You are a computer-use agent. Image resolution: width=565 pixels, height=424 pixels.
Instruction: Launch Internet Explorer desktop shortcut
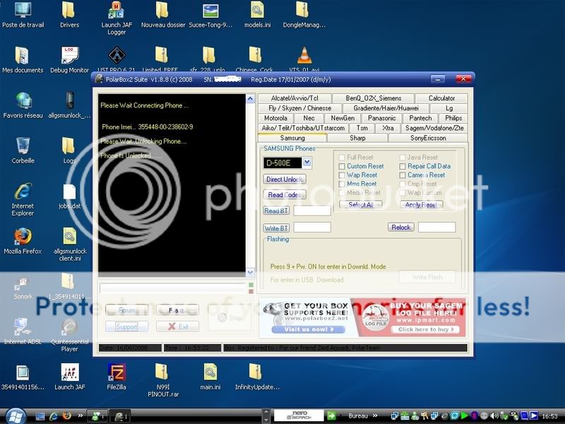tap(23, 199)
